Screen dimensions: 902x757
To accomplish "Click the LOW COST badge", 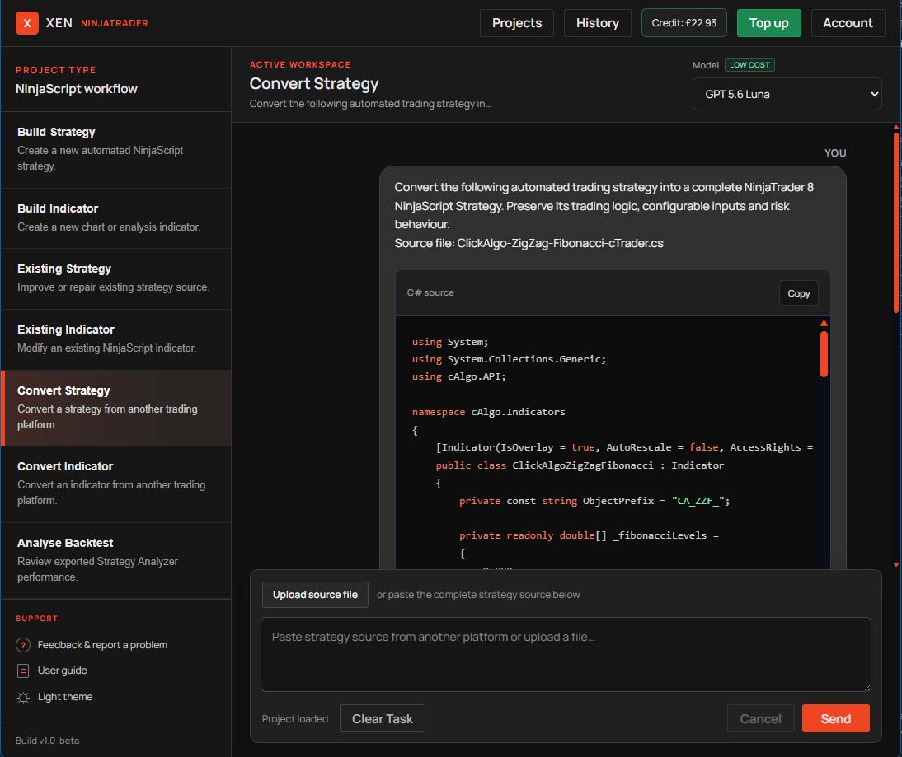I will click(749, 65).
